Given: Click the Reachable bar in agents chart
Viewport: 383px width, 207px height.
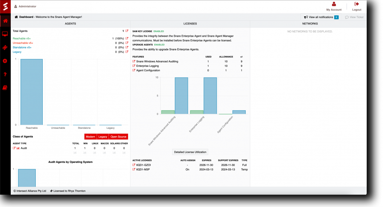Looking at the screenshot, I should (32, 92).
